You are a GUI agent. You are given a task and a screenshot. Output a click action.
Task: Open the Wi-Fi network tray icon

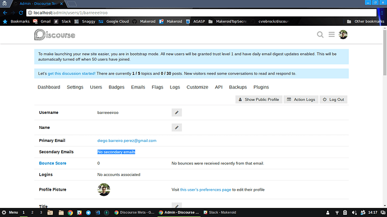pos(337,213)
